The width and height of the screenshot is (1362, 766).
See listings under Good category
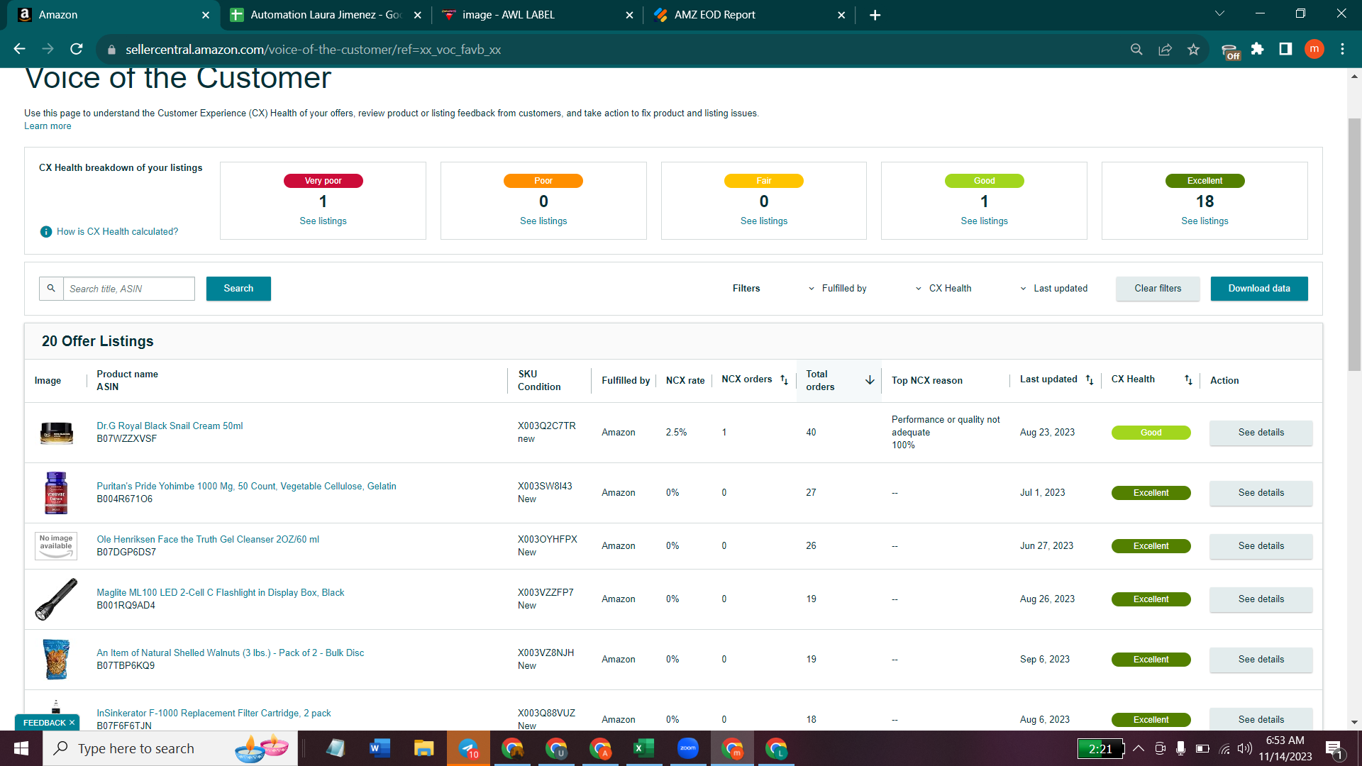coord(984,221)
